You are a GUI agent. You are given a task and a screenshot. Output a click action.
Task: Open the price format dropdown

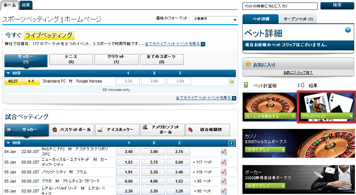(215, 19)
